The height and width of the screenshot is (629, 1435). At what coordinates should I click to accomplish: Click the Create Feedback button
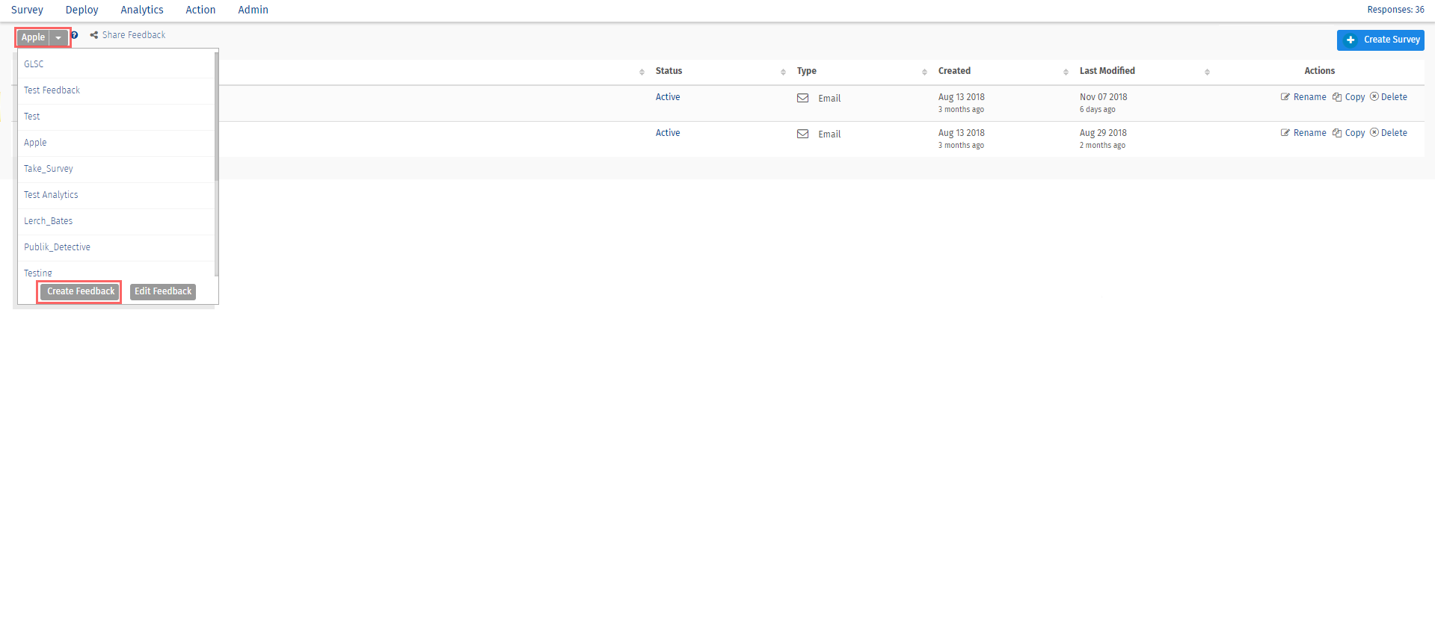tap(80, 291)
